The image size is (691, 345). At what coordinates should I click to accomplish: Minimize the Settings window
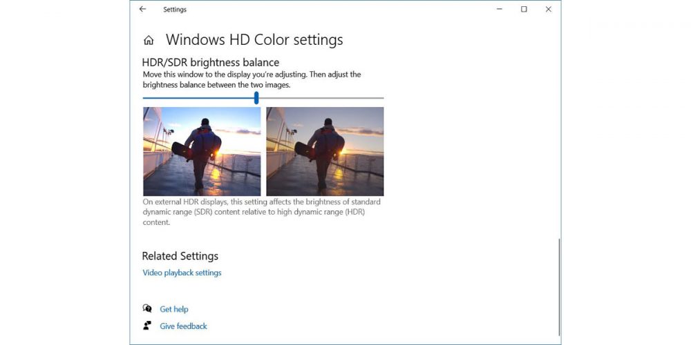click(500, 9)
